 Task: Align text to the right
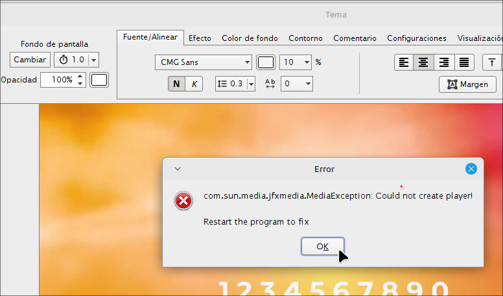coord(443,62)
